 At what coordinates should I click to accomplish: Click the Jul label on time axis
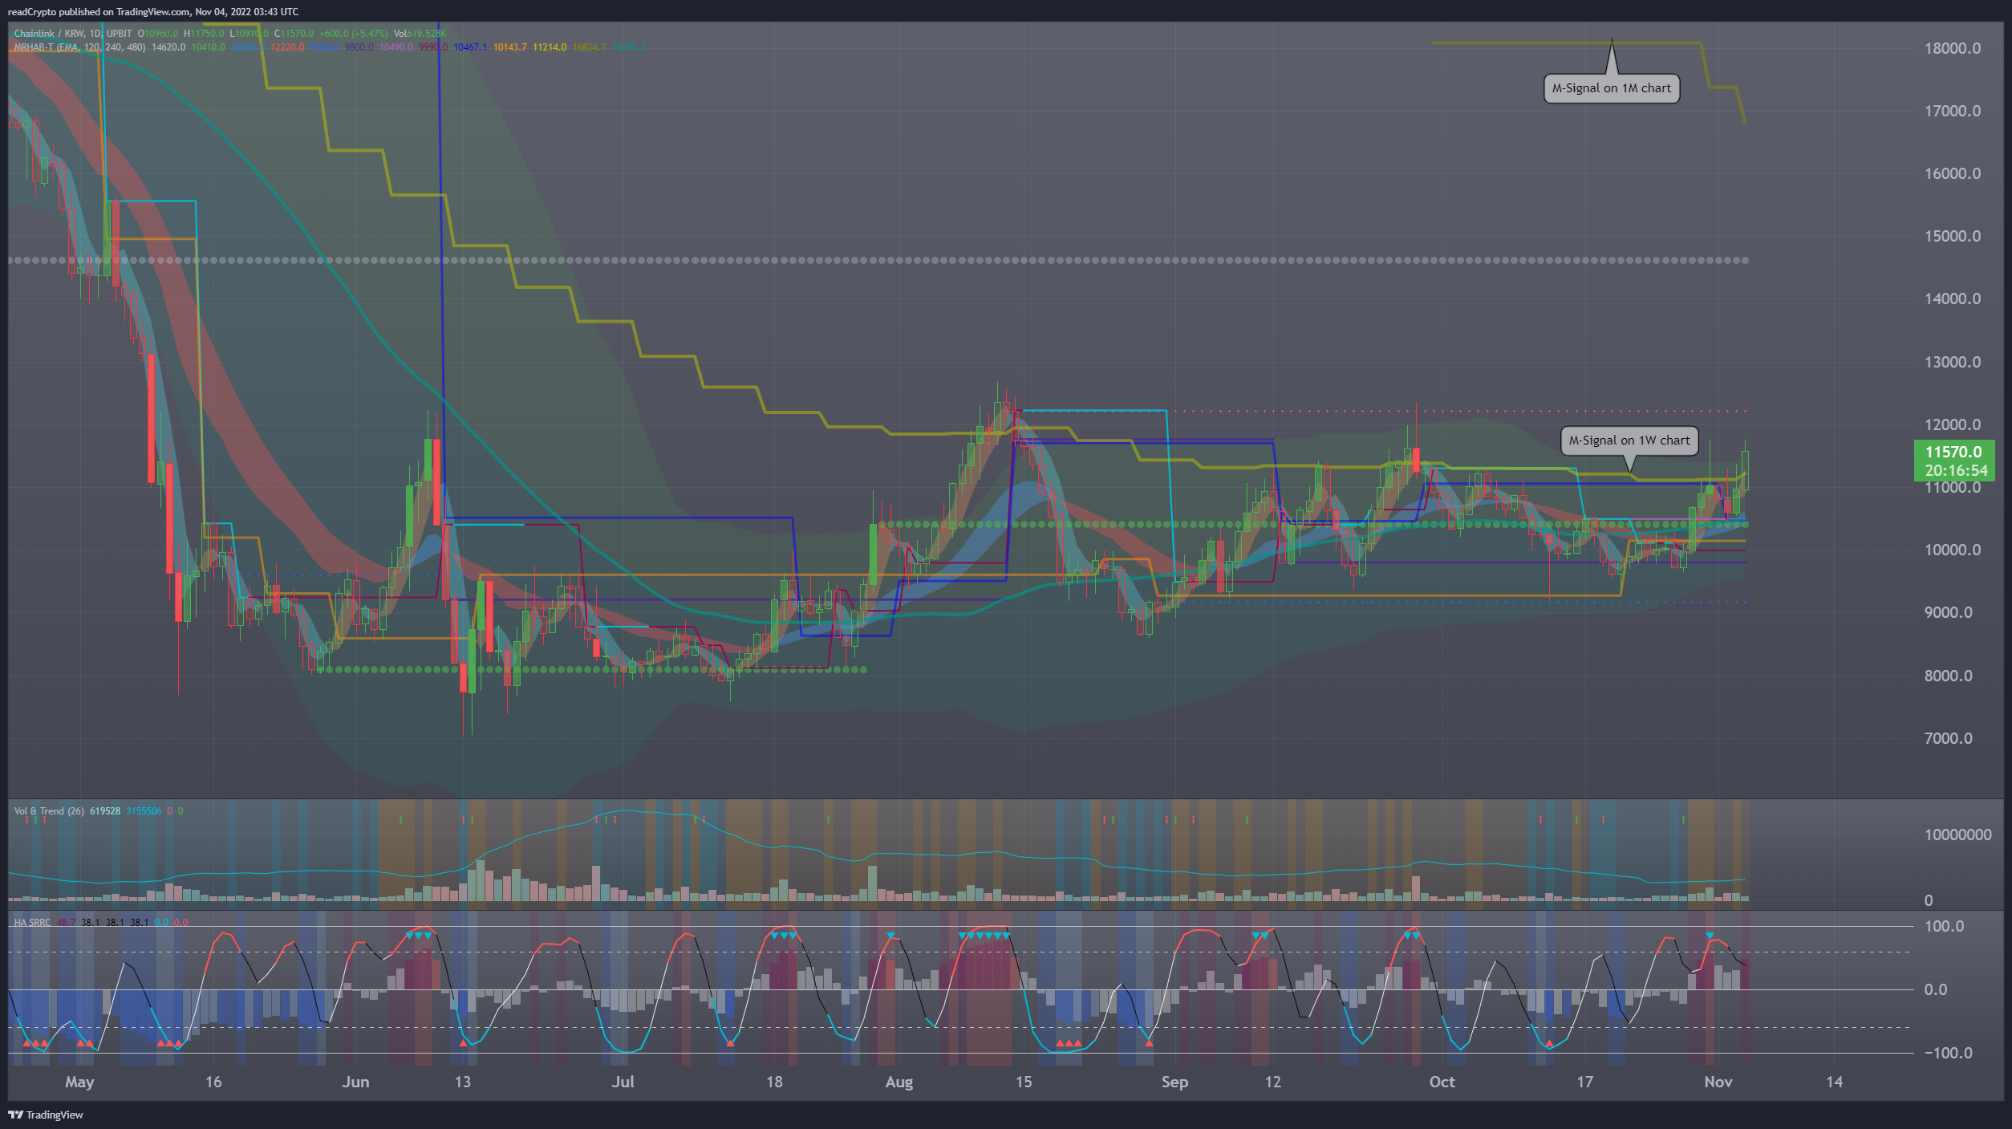point(623,1082)
